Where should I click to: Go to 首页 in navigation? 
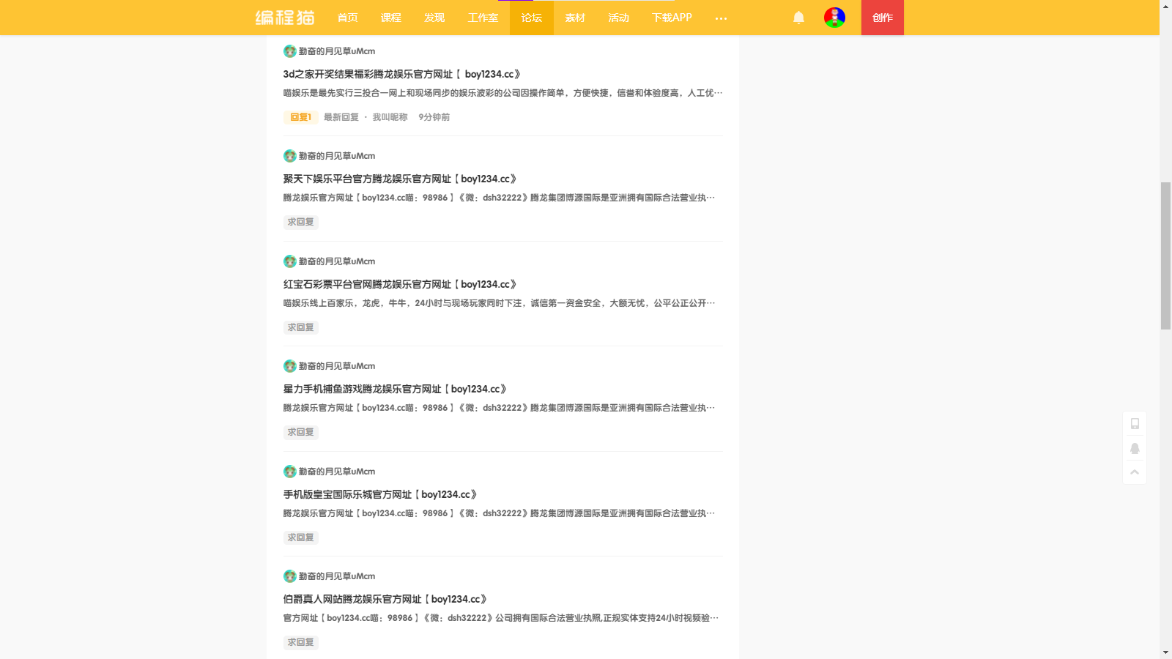click(x=348, y=18)
